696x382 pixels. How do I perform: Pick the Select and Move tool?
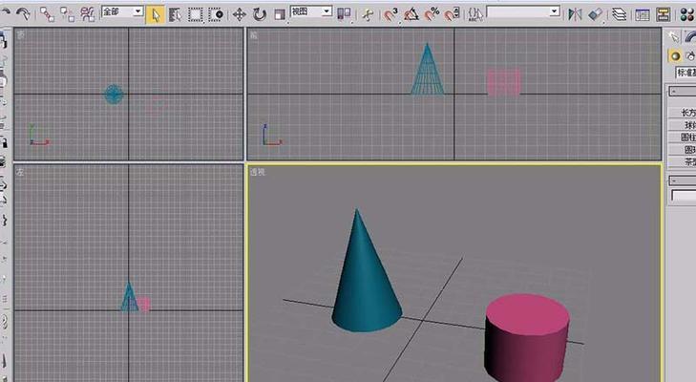(240, 14)
